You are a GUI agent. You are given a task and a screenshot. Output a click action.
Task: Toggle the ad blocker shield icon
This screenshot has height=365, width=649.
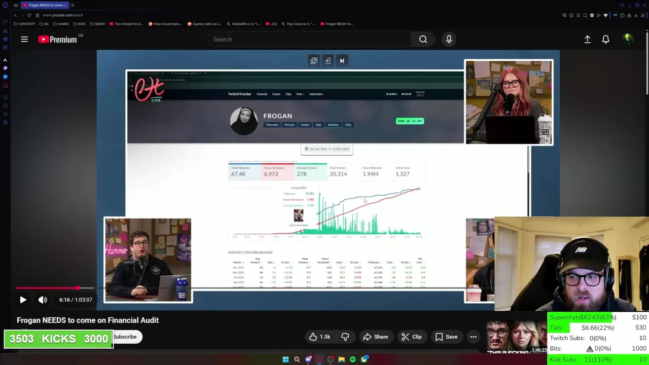point(592,15)
